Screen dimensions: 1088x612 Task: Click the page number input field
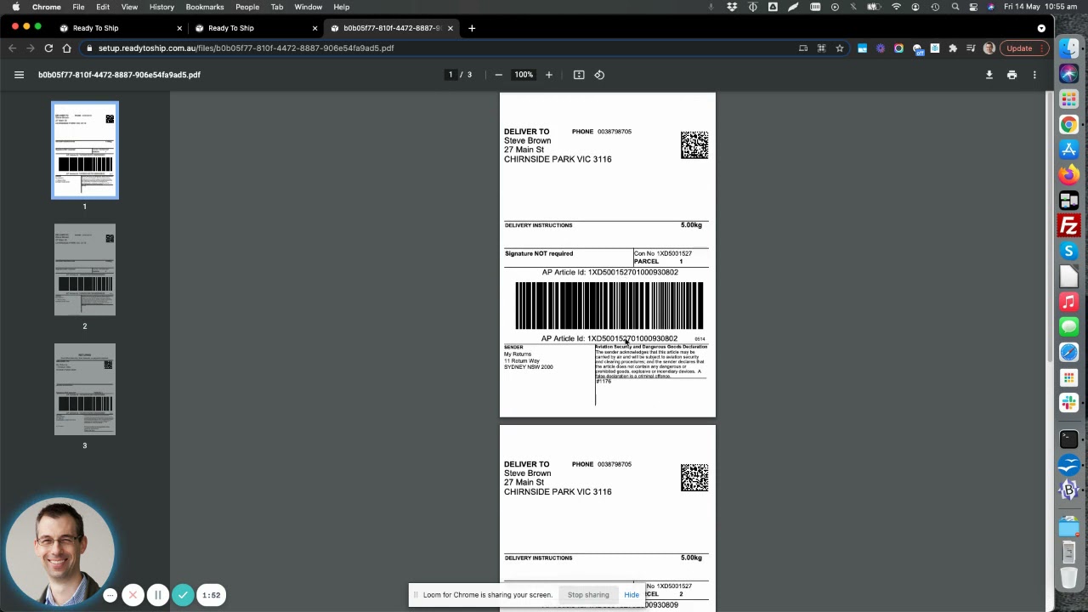click(x=450, y=75)
